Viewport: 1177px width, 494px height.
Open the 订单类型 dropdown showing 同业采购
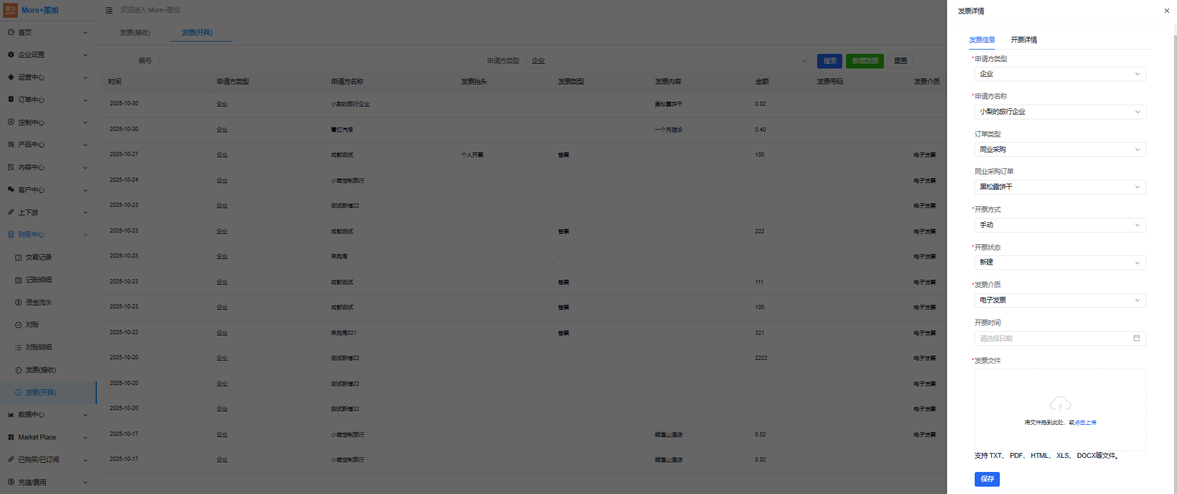1059,149
